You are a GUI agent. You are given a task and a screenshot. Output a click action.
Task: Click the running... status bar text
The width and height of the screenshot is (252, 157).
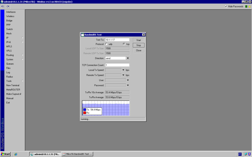pyautogui.click(x=85, y=119)
